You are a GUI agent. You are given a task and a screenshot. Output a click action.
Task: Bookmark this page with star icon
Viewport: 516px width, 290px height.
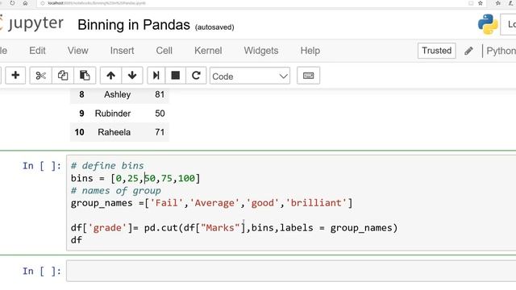click(481, 3)
